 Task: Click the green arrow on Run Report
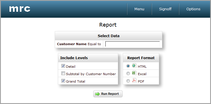coord(97,94)
